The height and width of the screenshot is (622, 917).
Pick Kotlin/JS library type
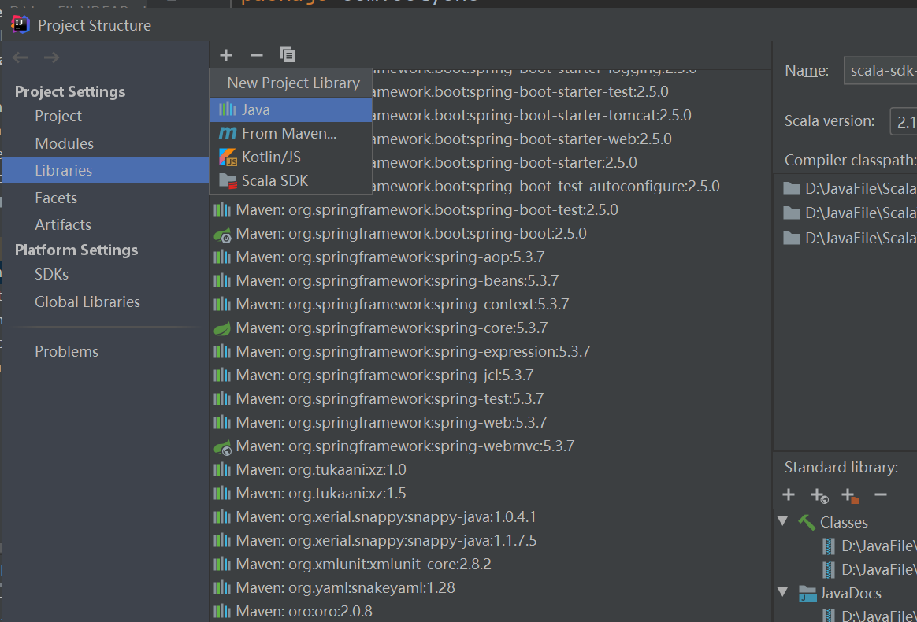tap(291, 157)
